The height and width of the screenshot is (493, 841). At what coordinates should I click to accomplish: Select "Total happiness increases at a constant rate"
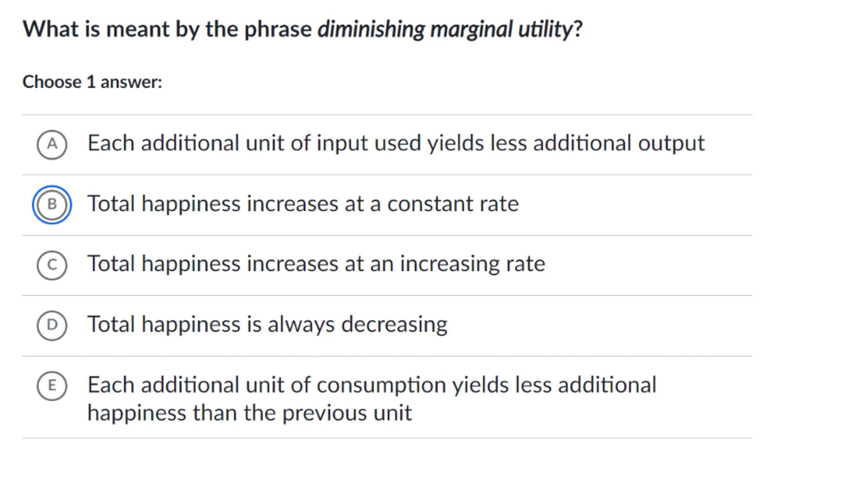pos(303,204)
